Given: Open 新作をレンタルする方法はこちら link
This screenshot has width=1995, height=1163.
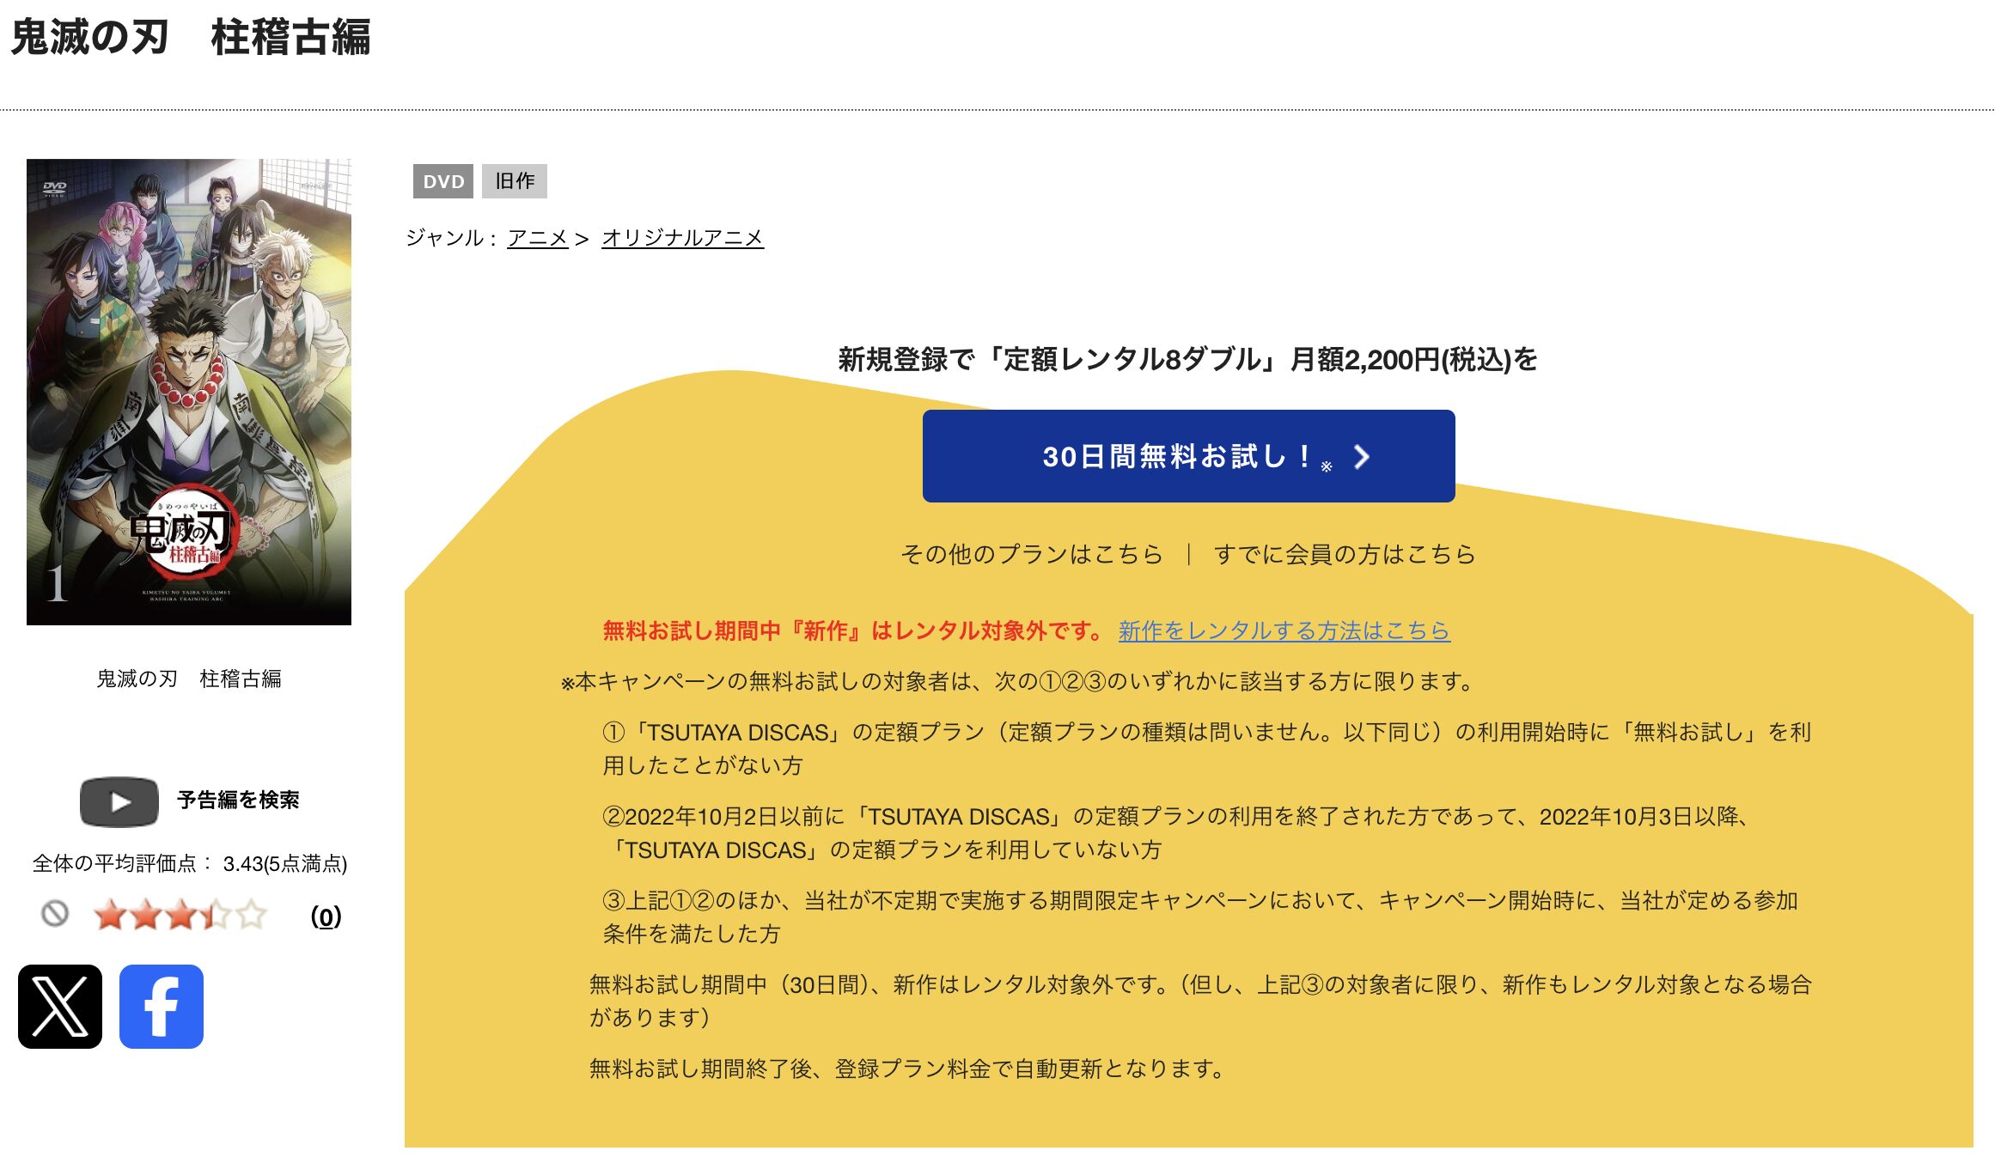Looking at the screenshot, I should 1284,631.
